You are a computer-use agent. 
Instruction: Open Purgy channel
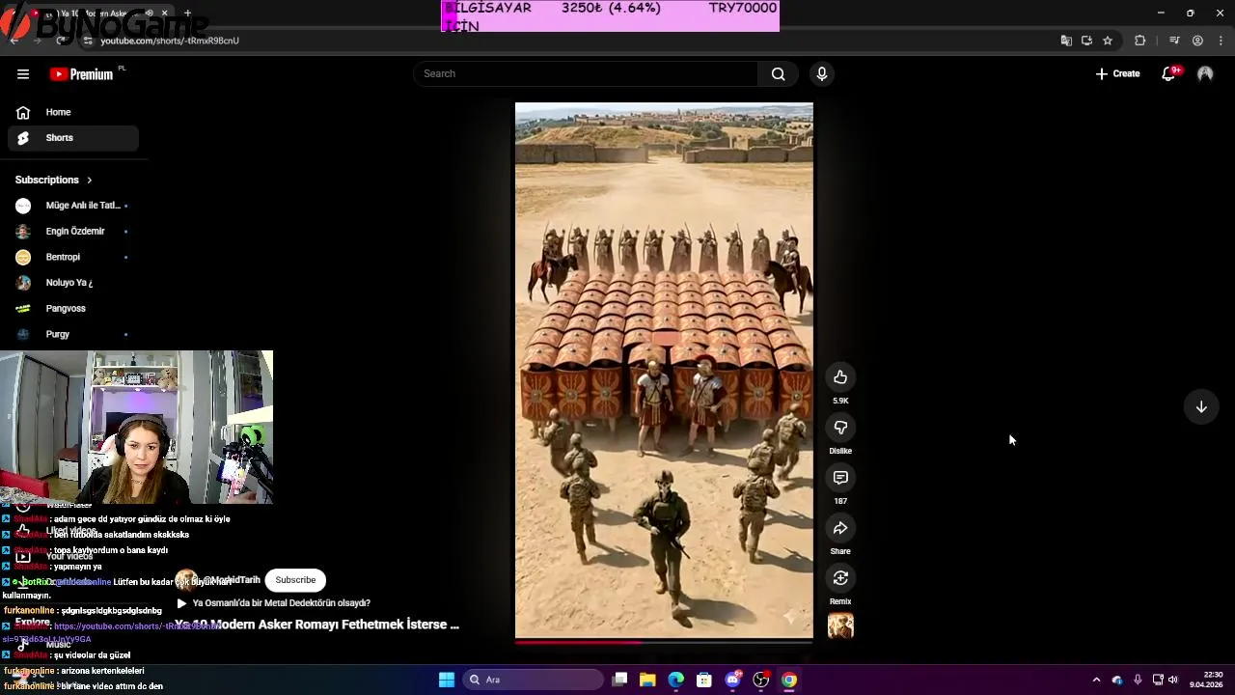[x=73, y=334]
